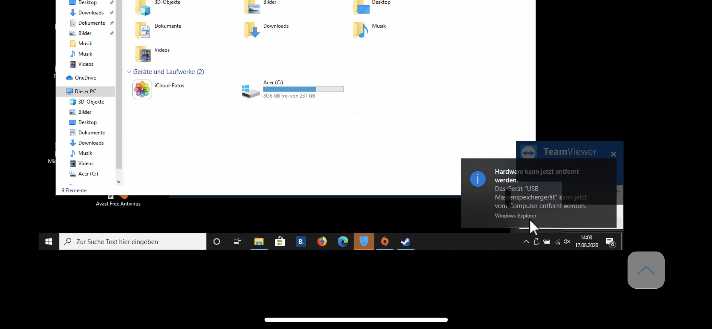The height and width of the screenshot is (329, 712).
Task: Open Steam from the taskbar
Action: click(x=406, y=242)
